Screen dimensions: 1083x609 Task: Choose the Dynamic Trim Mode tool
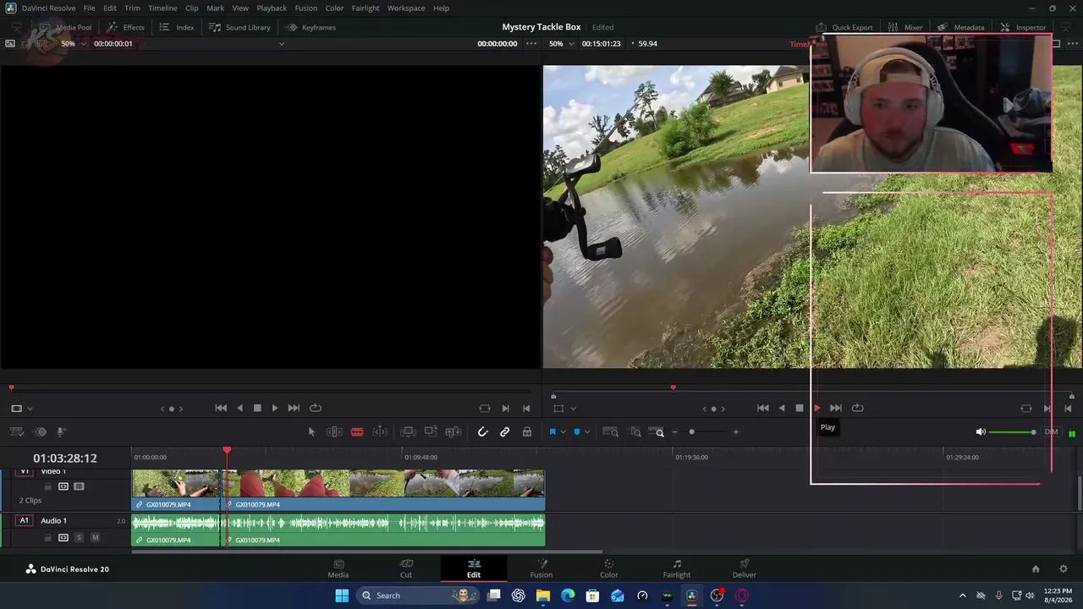(x=380, y=432)
